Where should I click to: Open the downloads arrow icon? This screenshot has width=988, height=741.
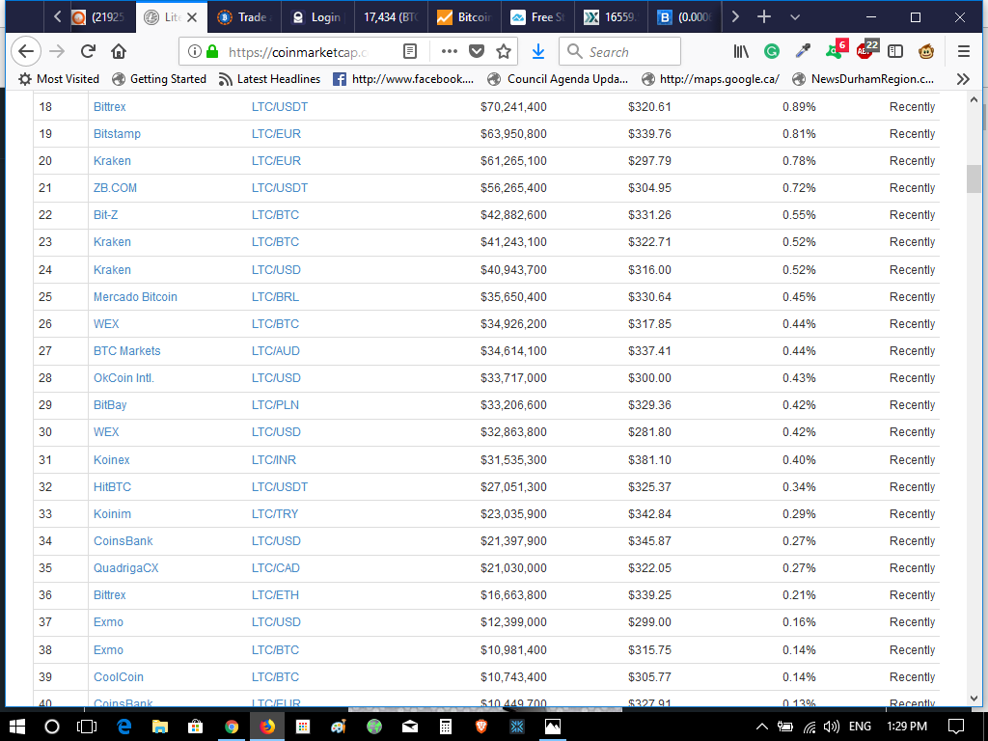tap(538, 52)
